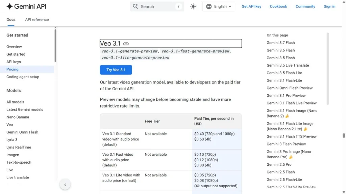Click the On this page scrollbar
Screen dimensions: 346x194
(x=328, y=69)
